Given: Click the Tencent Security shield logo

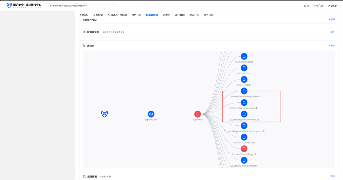Looking at the screenshot, I should 9,5.
